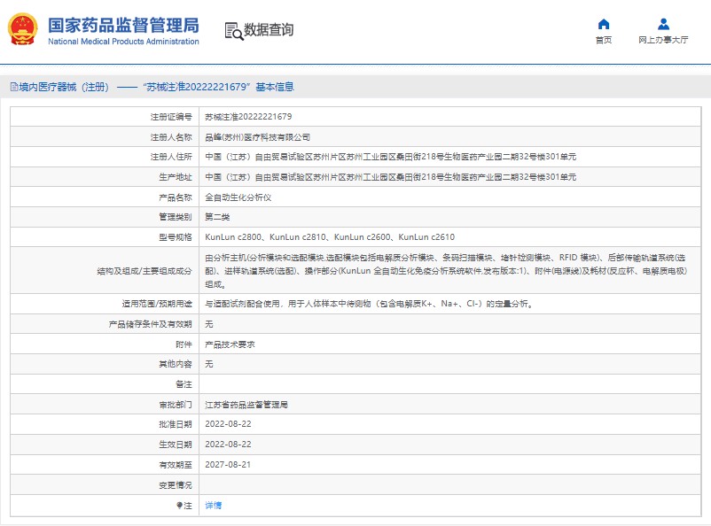The width and height of the screenshot is (711, 526).
Task: Go to 首页 text label
Action: coord(603,40)
